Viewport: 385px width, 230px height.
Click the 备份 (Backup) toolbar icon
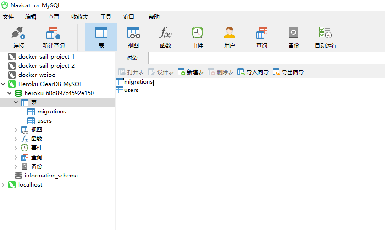(293, 32)
